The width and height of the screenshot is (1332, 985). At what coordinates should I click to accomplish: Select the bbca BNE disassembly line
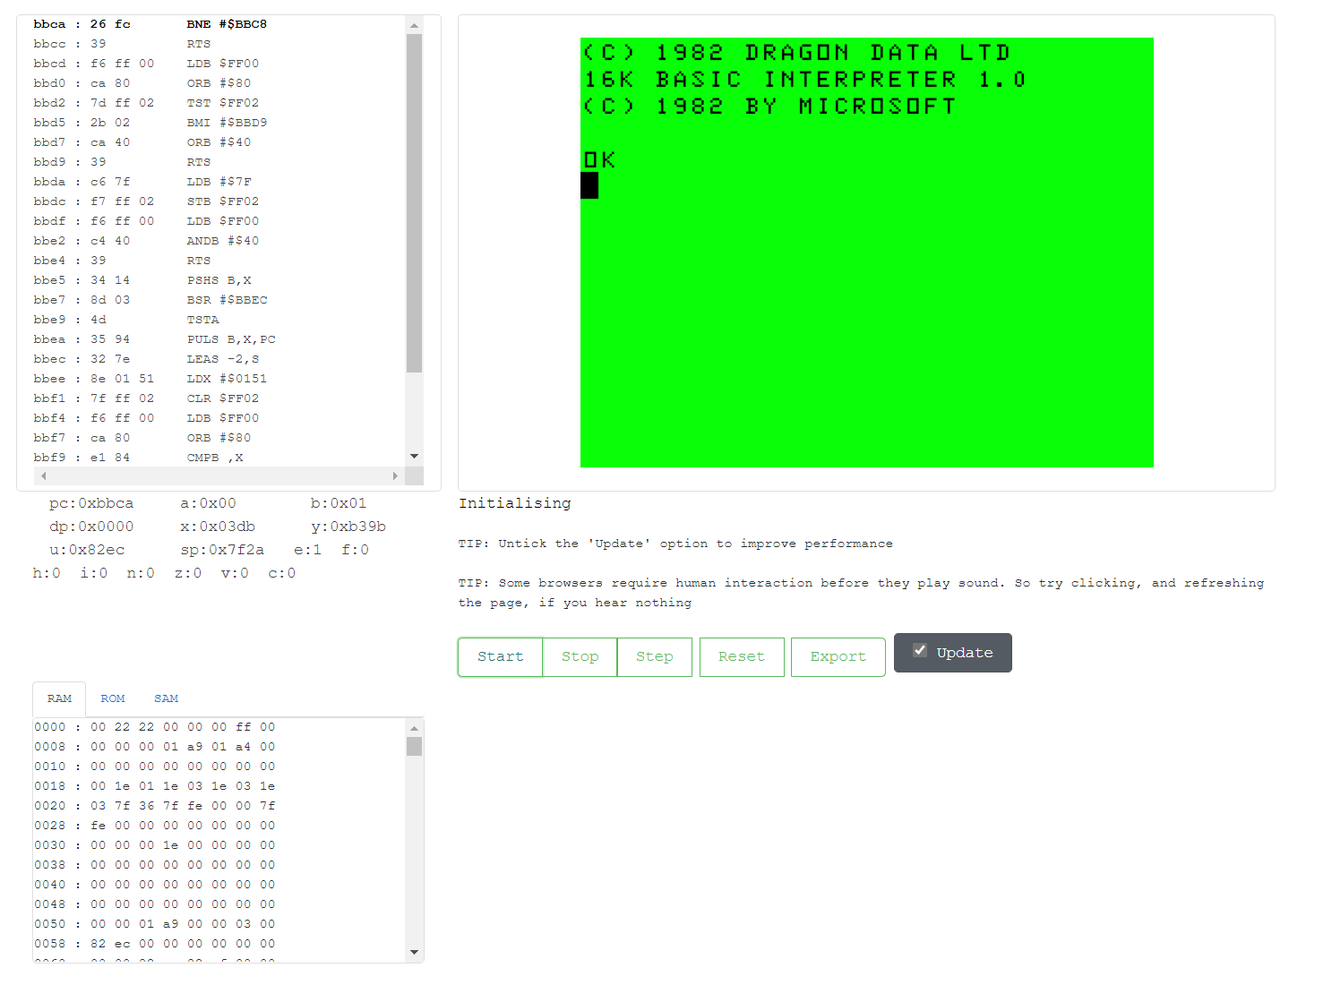pos(150,24)
